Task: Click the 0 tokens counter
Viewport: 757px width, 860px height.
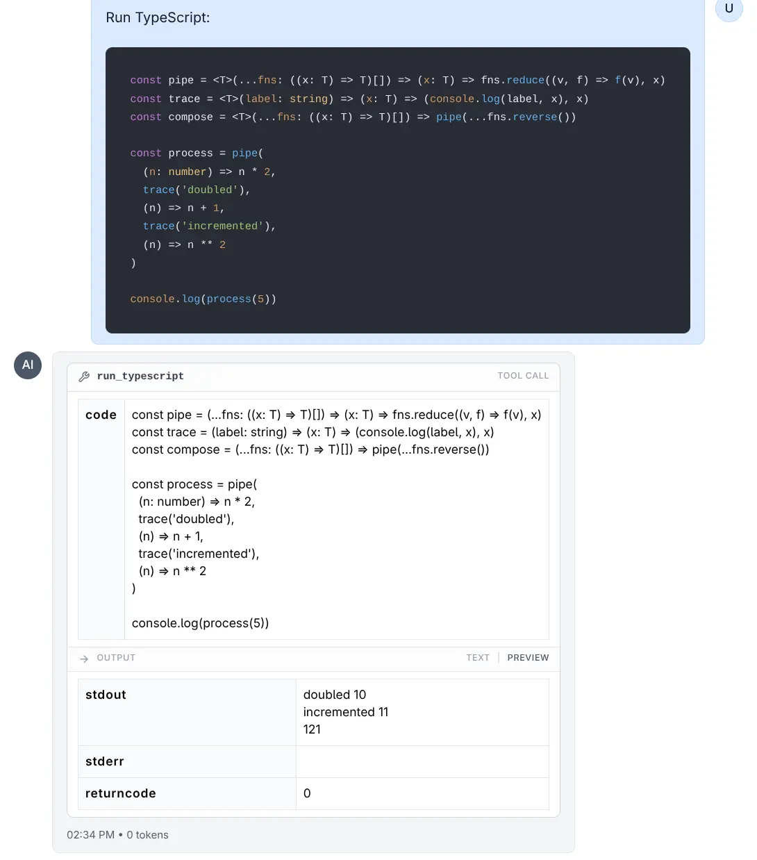Action: pos(147,834)
